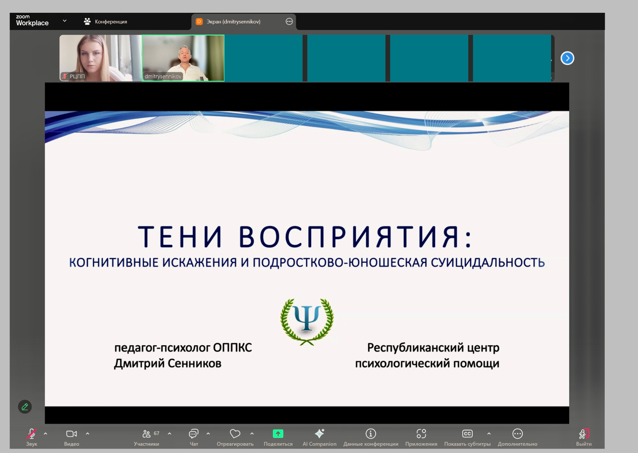
Task: Open the options ellipsis on the Экран tab
Action: (289, 22)
